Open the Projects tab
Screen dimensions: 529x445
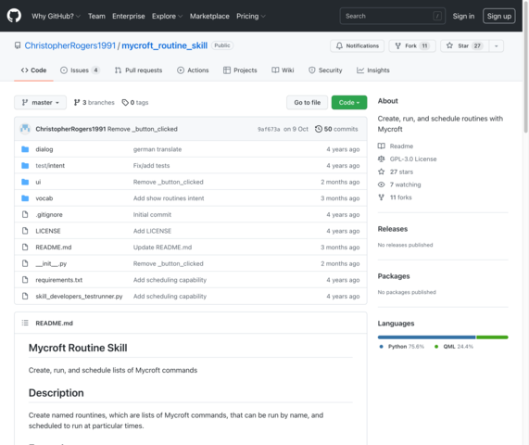240,70
